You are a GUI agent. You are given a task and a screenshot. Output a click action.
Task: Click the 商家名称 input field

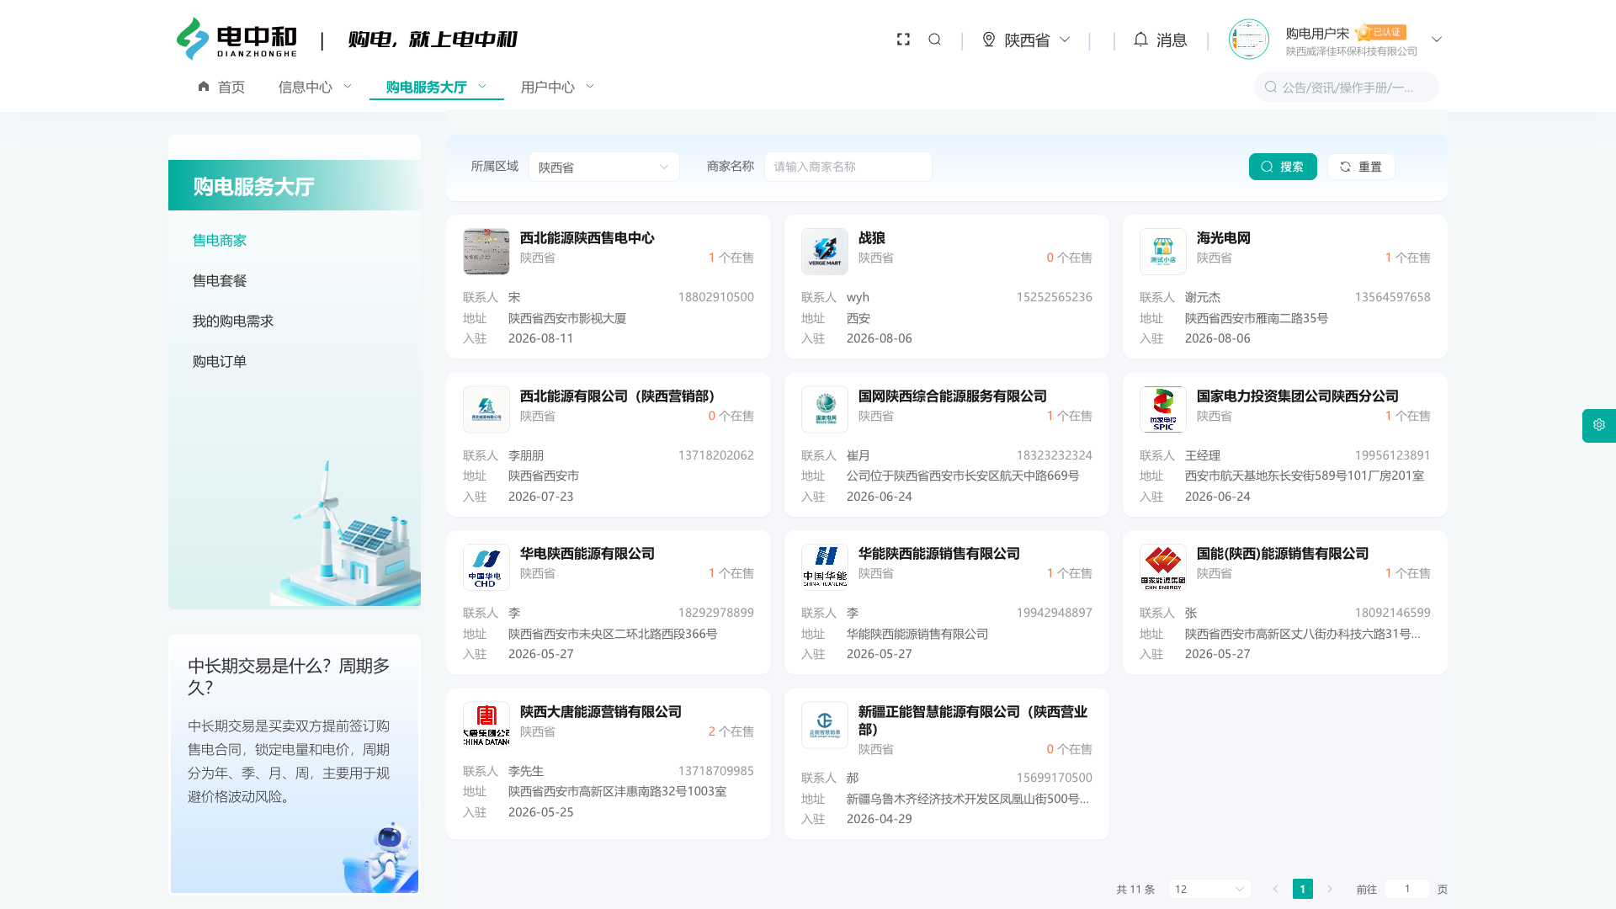click(x=848, y=167)
